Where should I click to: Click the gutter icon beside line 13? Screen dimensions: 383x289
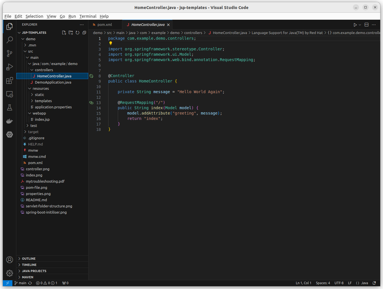coord(91,103)
